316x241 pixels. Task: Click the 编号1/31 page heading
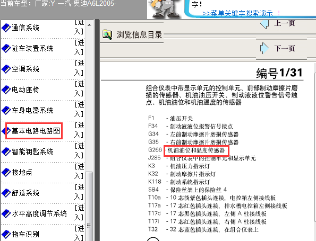pyautogui.click(x=279, y=73)
